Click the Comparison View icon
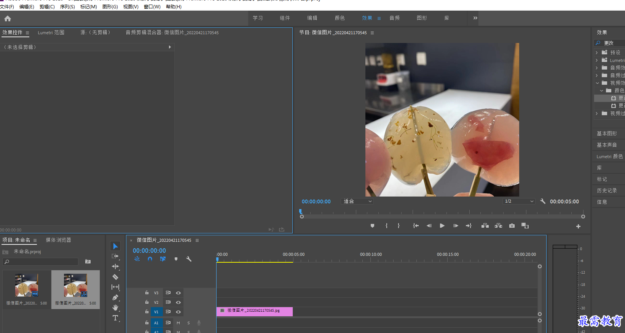 click(525, 226)
